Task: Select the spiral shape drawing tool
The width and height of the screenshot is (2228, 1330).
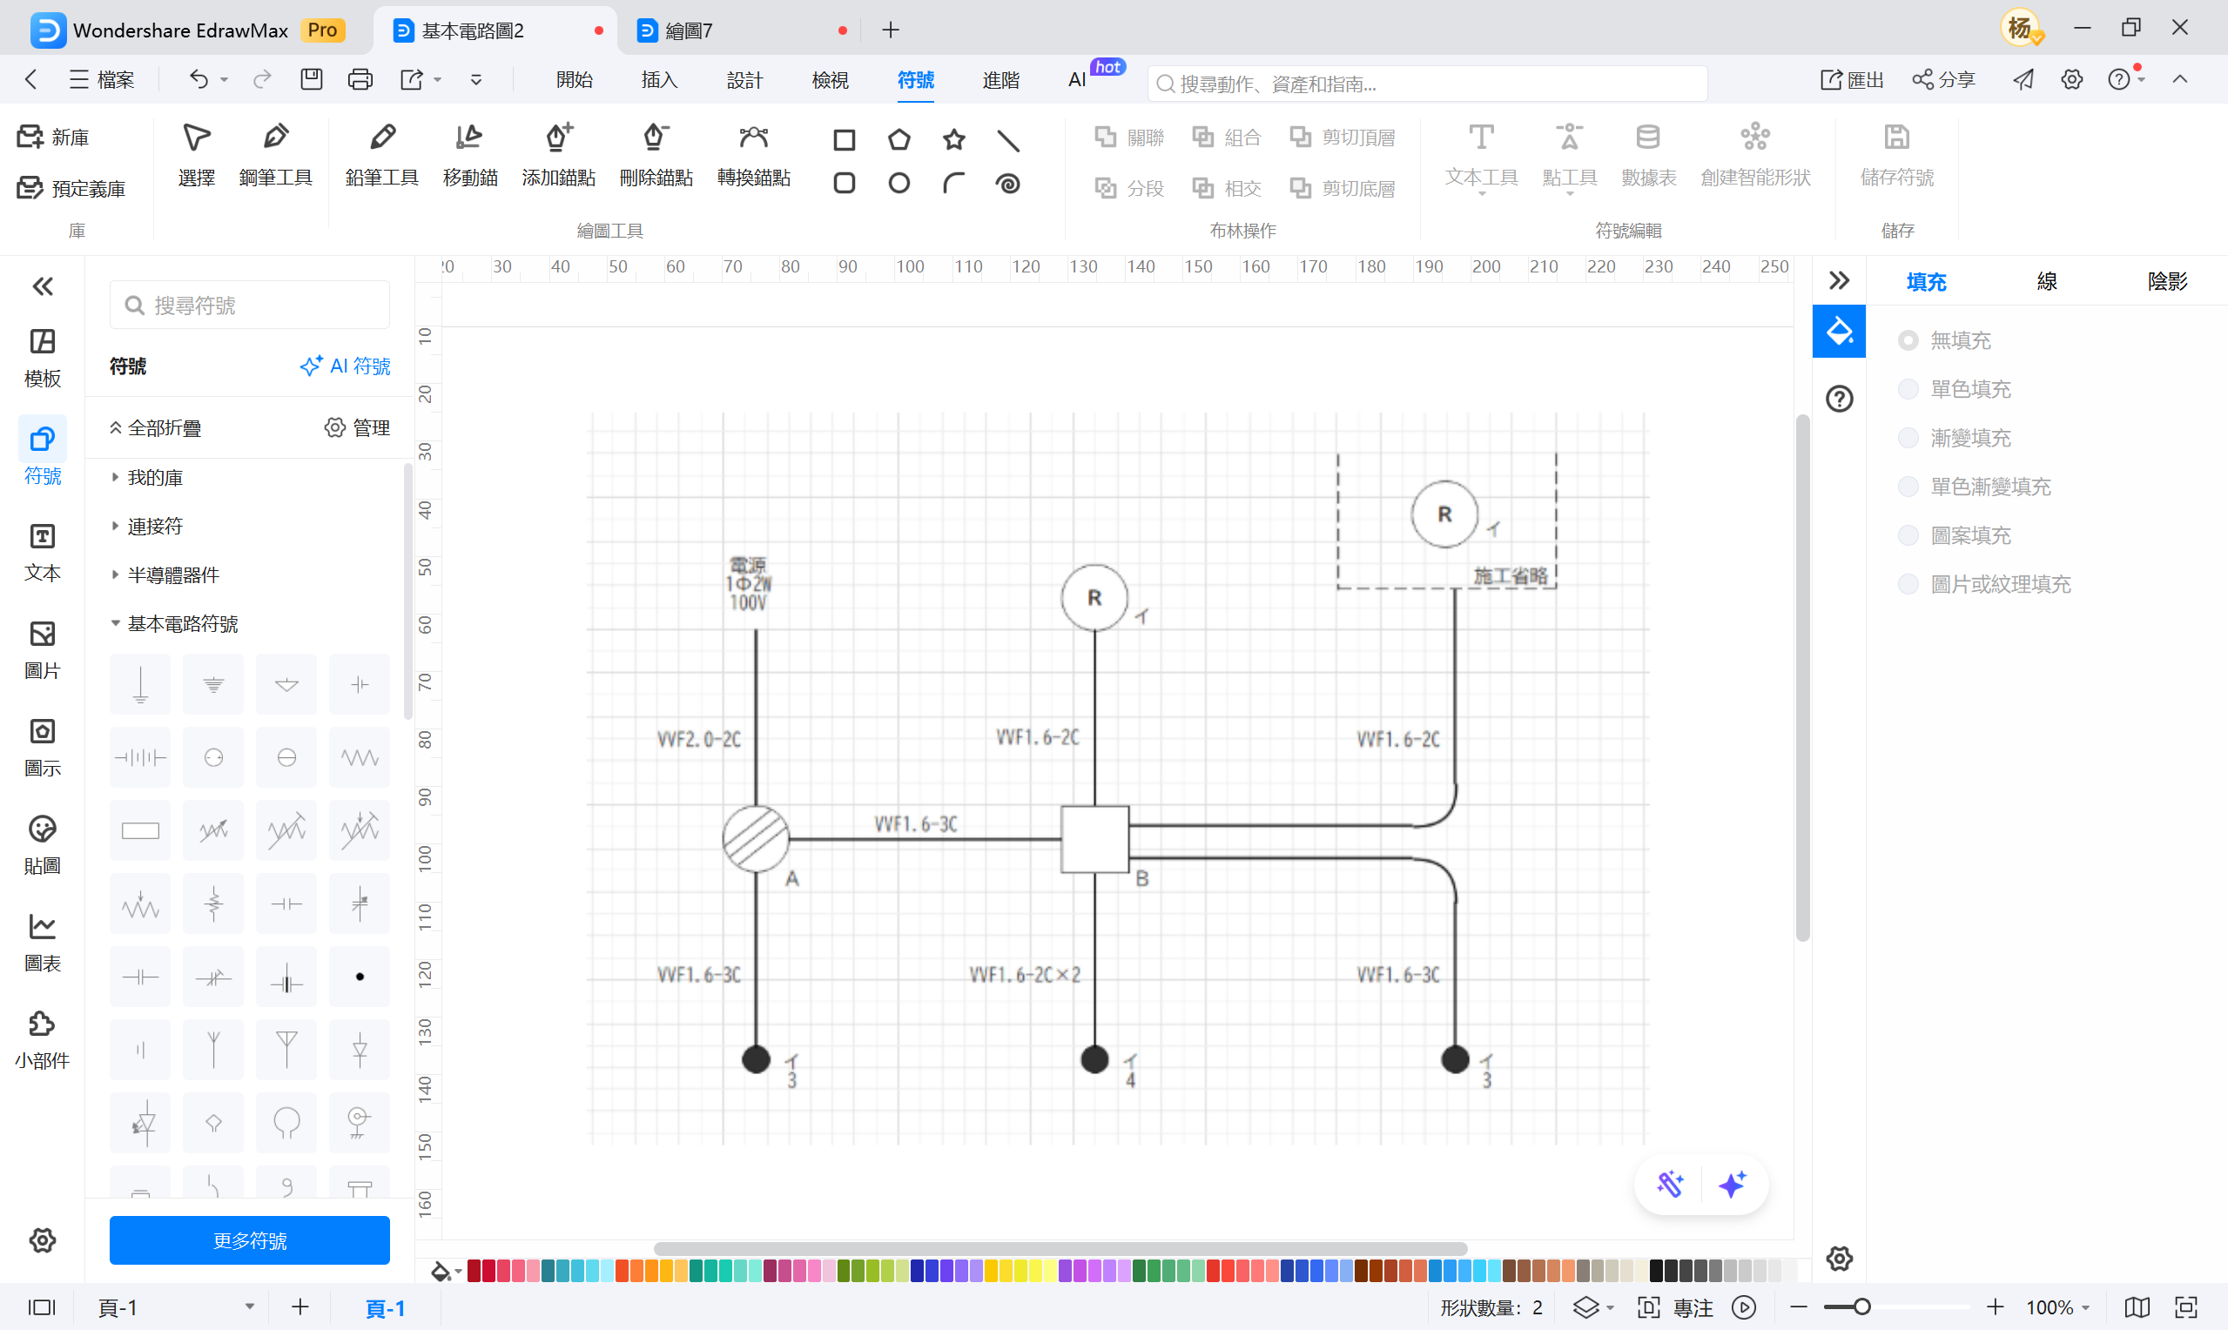Action: [x=1007, y=184]
